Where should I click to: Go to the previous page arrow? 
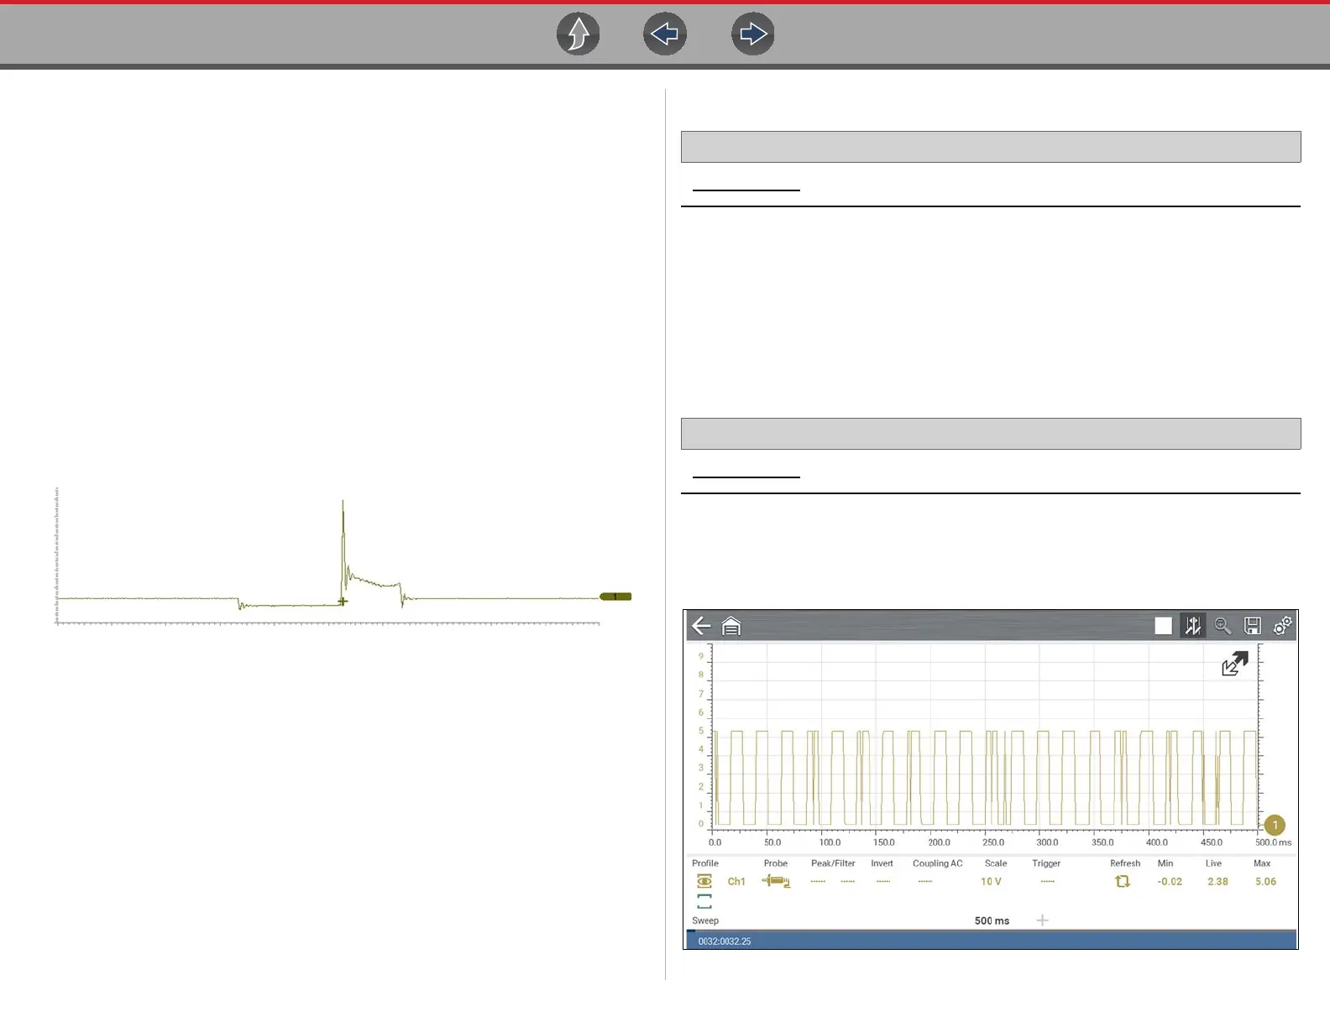tap(665, 34)
